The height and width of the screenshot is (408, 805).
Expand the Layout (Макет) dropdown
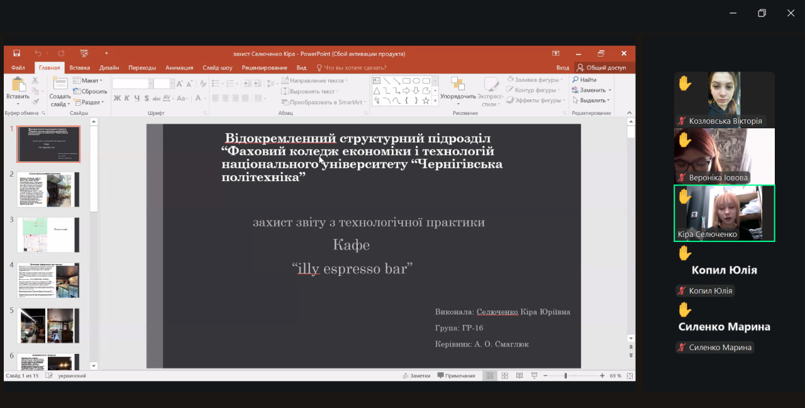pyautogui.click(x=87, y=80)
